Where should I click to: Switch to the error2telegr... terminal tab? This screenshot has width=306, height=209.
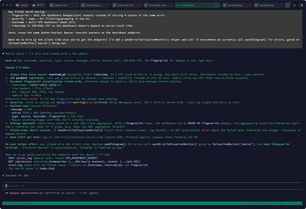coord(237,5)
